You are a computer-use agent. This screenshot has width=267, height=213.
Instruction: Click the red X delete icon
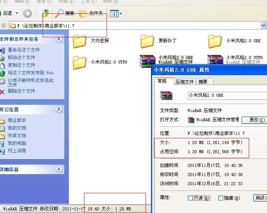point(2,92)
